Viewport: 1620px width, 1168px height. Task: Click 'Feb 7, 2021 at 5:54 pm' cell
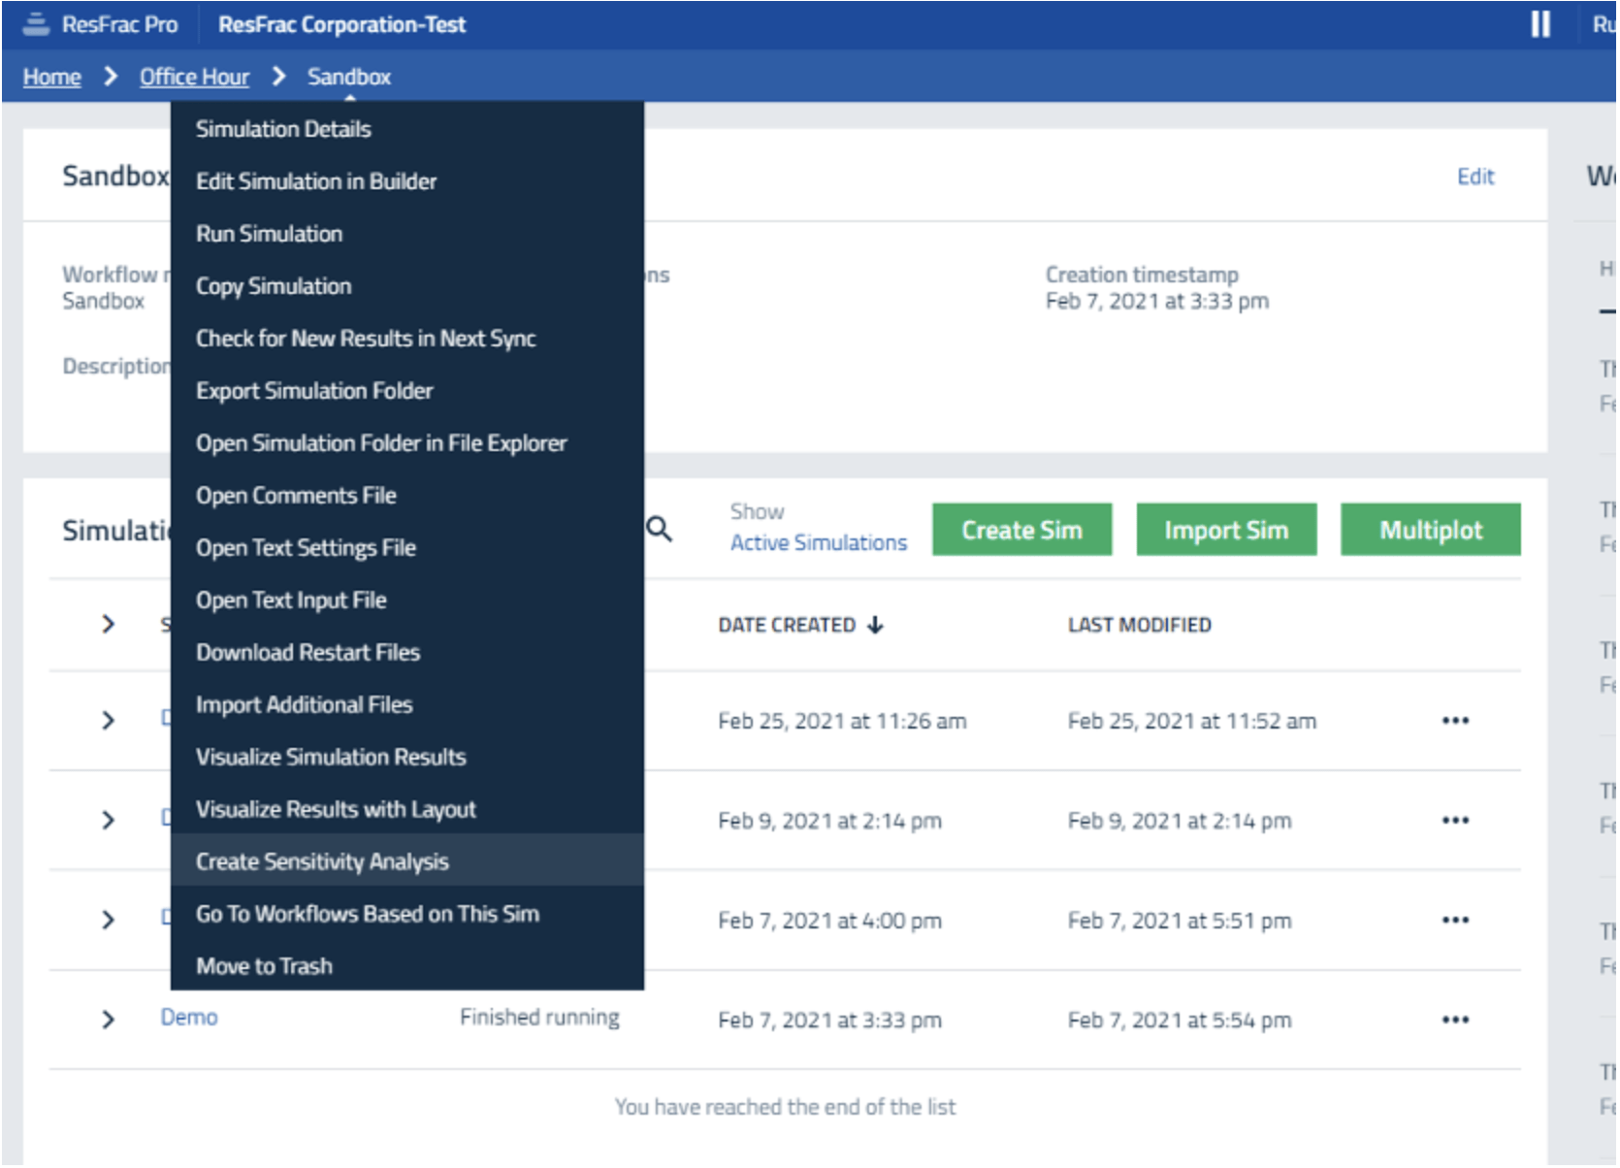pos(1180,1020)
